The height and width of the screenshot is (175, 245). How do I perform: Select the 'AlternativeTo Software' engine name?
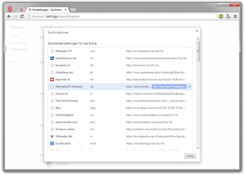(x=69, y=87)
